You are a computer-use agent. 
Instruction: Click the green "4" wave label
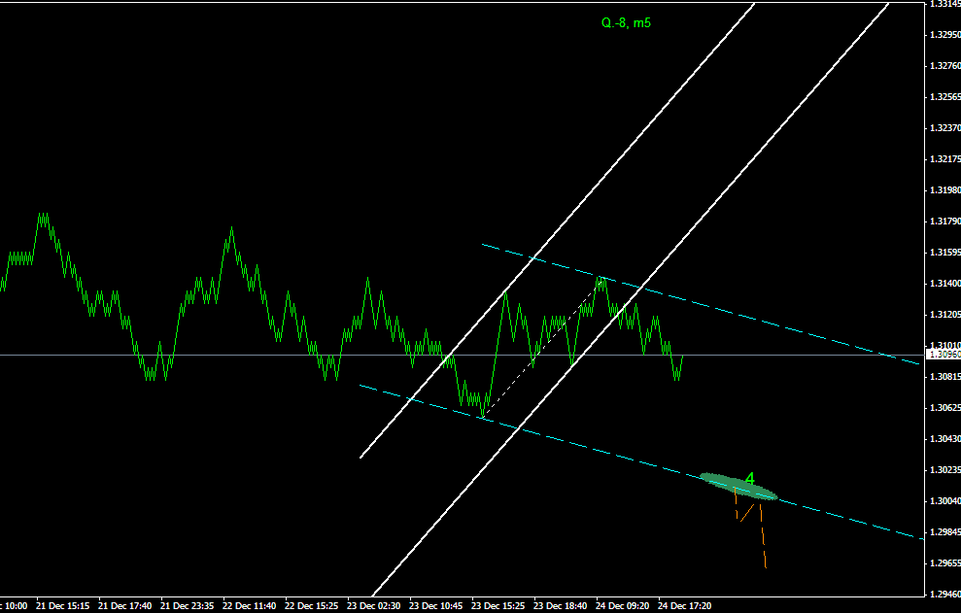[x=749, y=479]
